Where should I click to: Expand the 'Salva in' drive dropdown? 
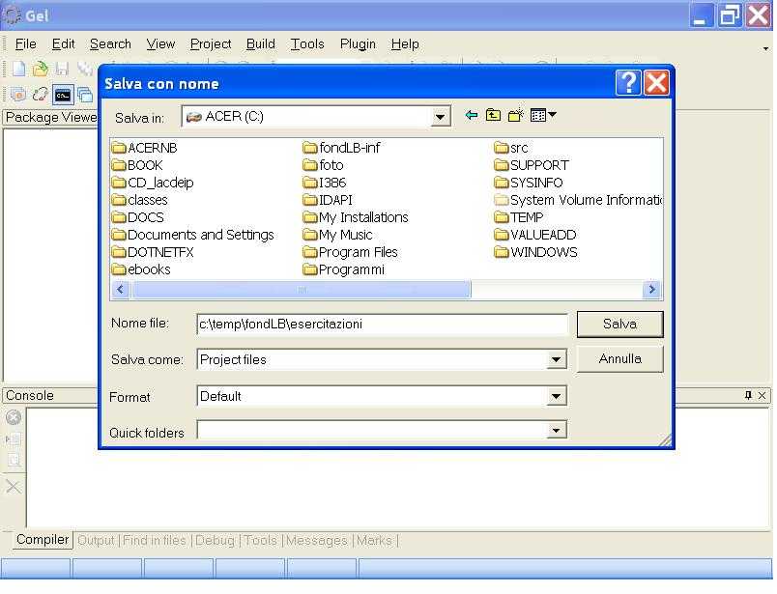coord(441,117)
